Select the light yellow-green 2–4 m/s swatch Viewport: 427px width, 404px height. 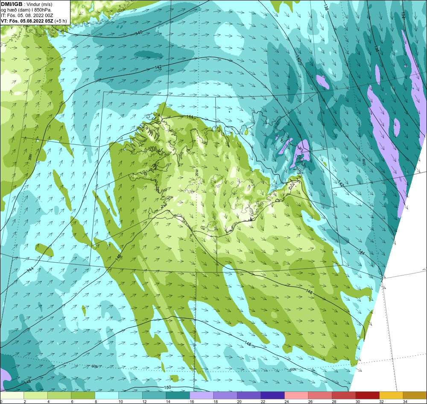pyautogui.click(x=36, y=395)
